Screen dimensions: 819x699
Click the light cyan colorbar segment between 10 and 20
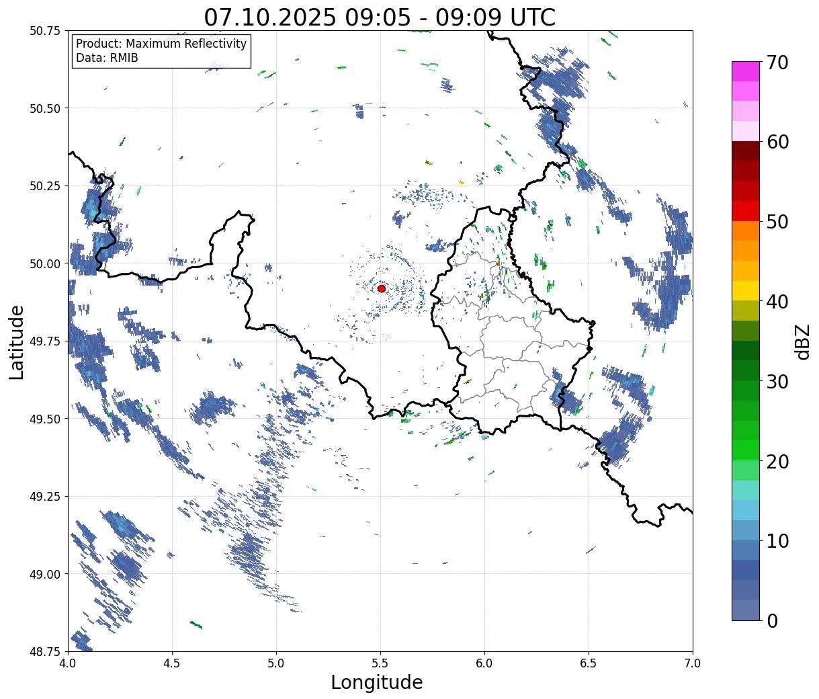click(746, 491)
